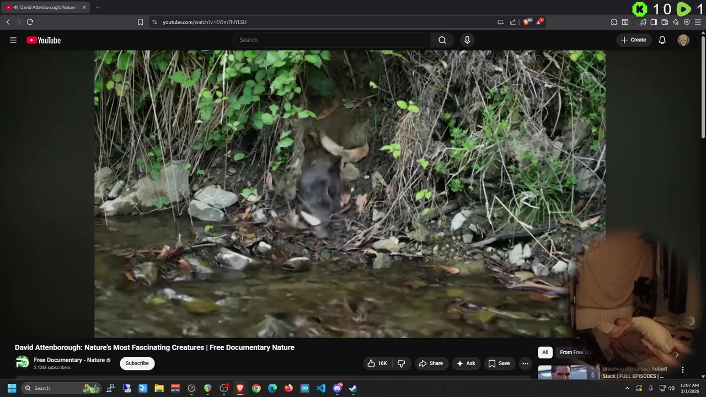Click the address bar URL
Viewport: 706px width, 397px height.
(205, 22)
